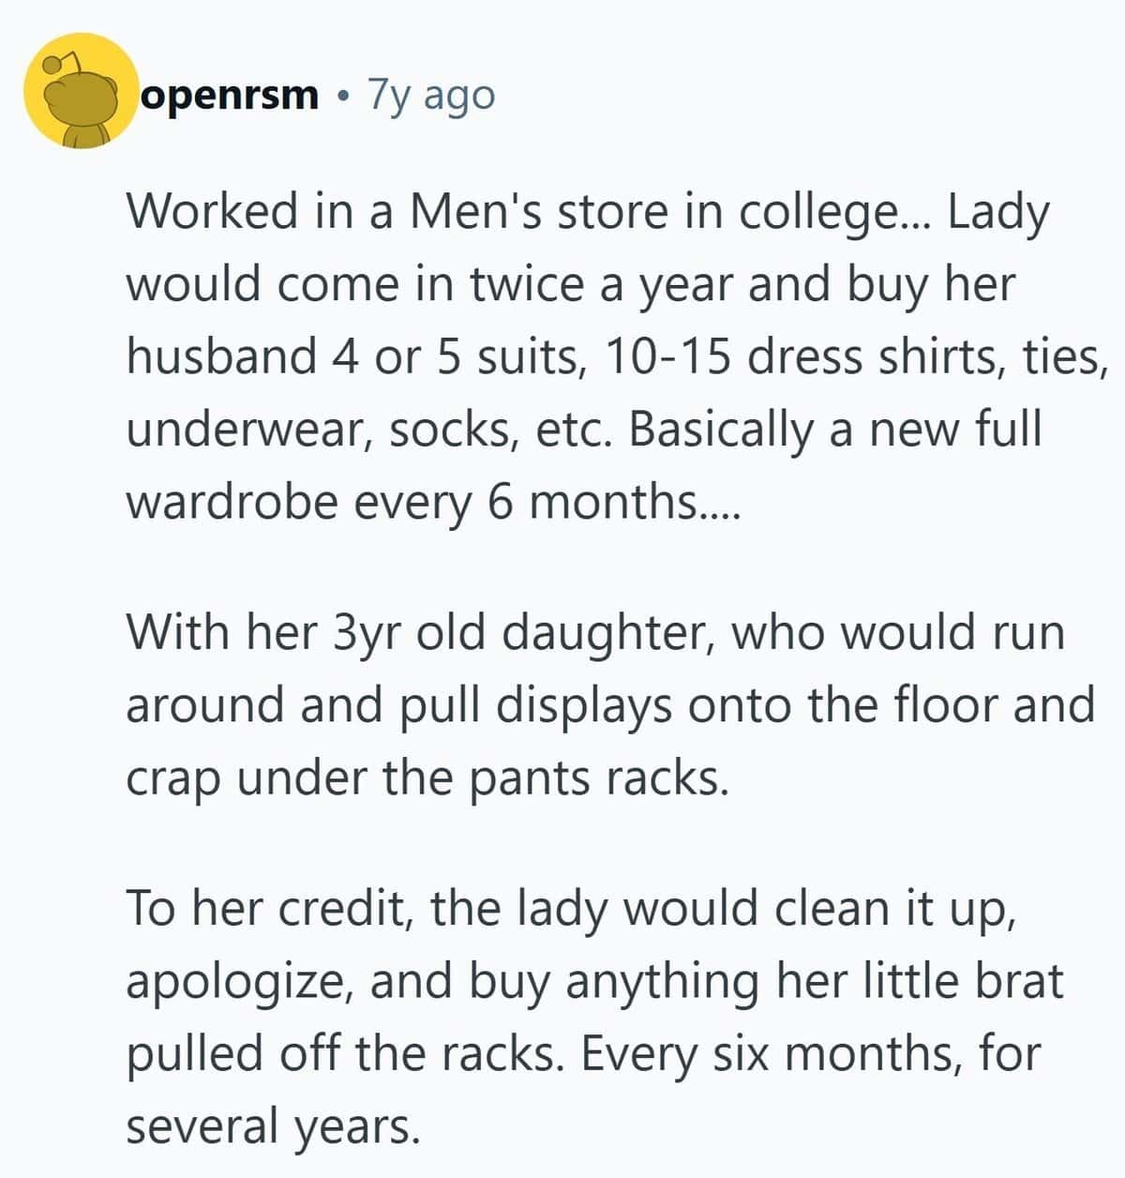Open the openrsm user profile link

tap(229, 95)
